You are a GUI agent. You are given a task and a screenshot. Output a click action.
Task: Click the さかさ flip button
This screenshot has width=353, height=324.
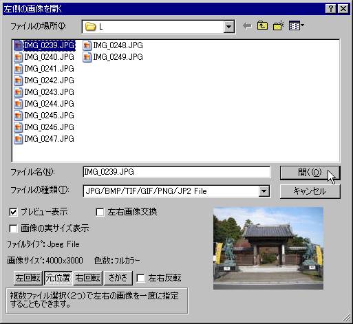[118, 278]
